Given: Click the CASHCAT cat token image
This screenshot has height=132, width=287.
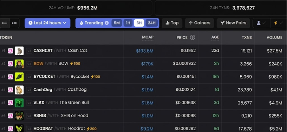Looking at the screenshot, I should 19,51.
